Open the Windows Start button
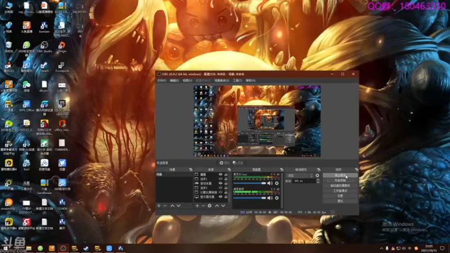450x253 pixels. (5, 249)
